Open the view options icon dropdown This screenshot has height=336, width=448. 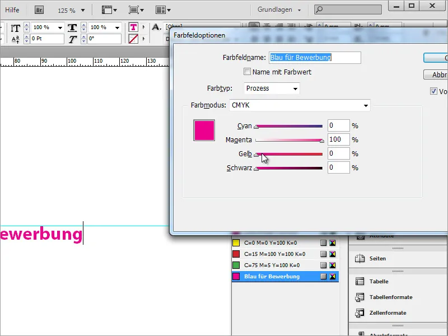pos(109,10)
